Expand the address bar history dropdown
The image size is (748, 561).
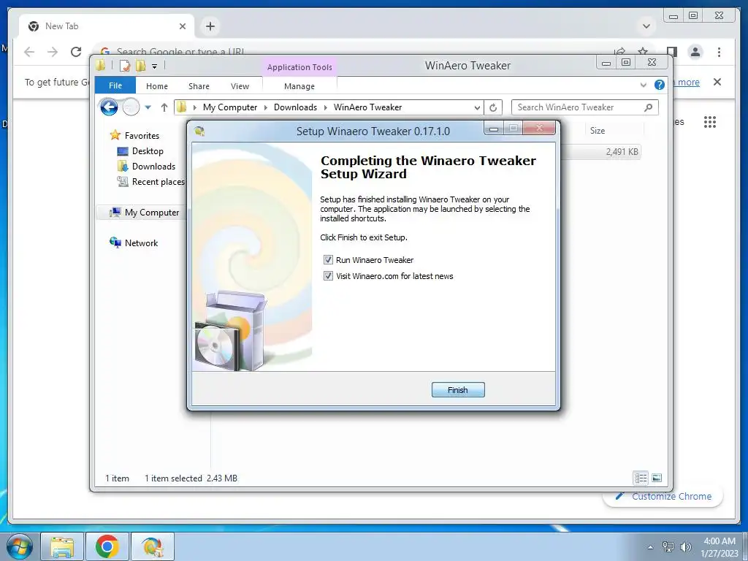477,108
